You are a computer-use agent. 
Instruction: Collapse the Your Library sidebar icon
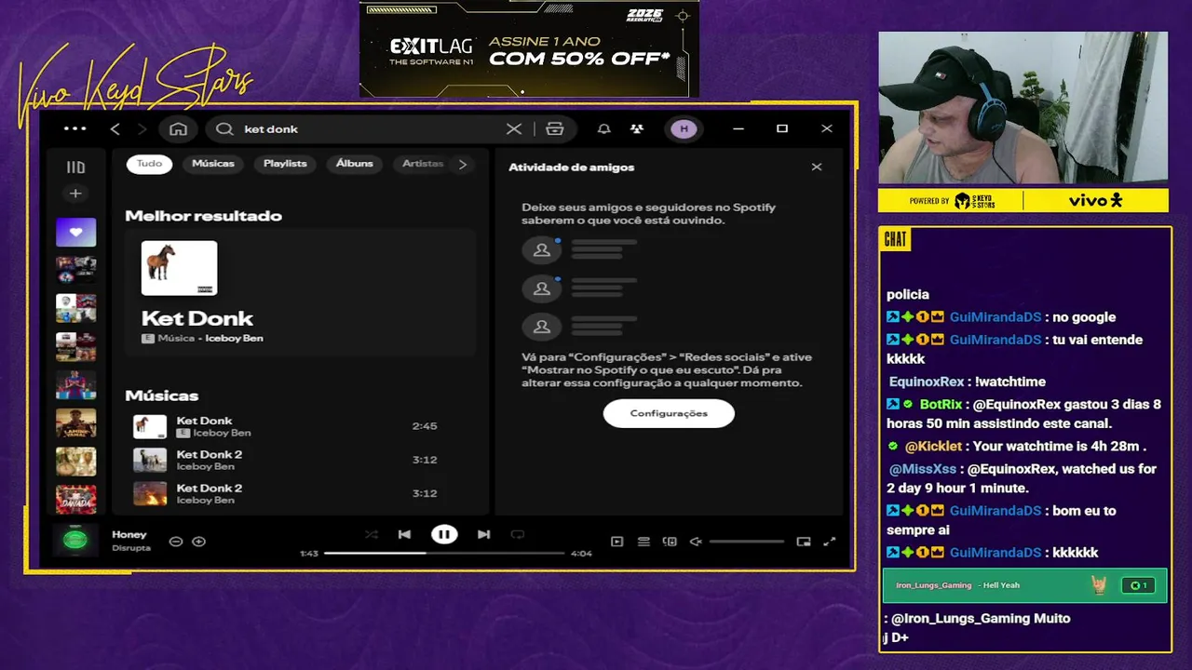(75, 167)
